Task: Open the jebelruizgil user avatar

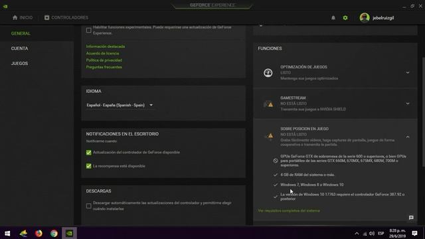Action: [x=365, y=18]
